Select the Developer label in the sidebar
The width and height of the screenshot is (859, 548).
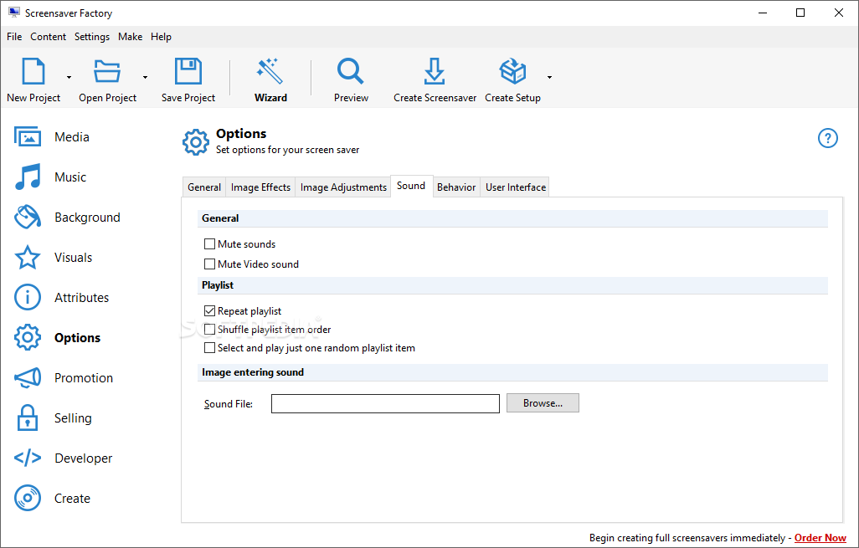tap(83, 458)
